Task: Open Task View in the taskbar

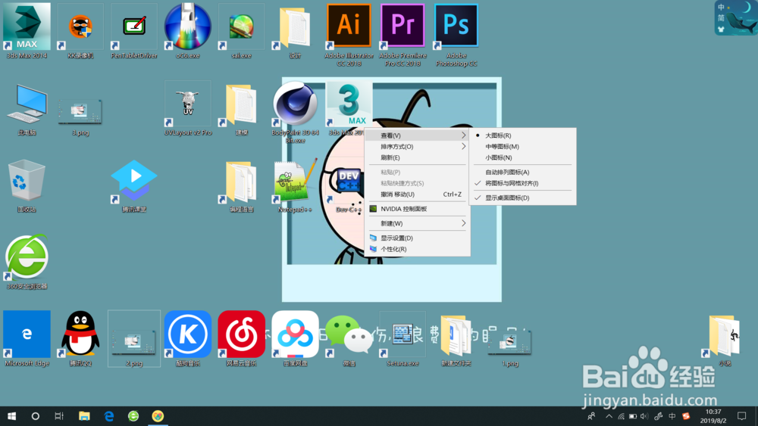Action: tap(59, 416)
